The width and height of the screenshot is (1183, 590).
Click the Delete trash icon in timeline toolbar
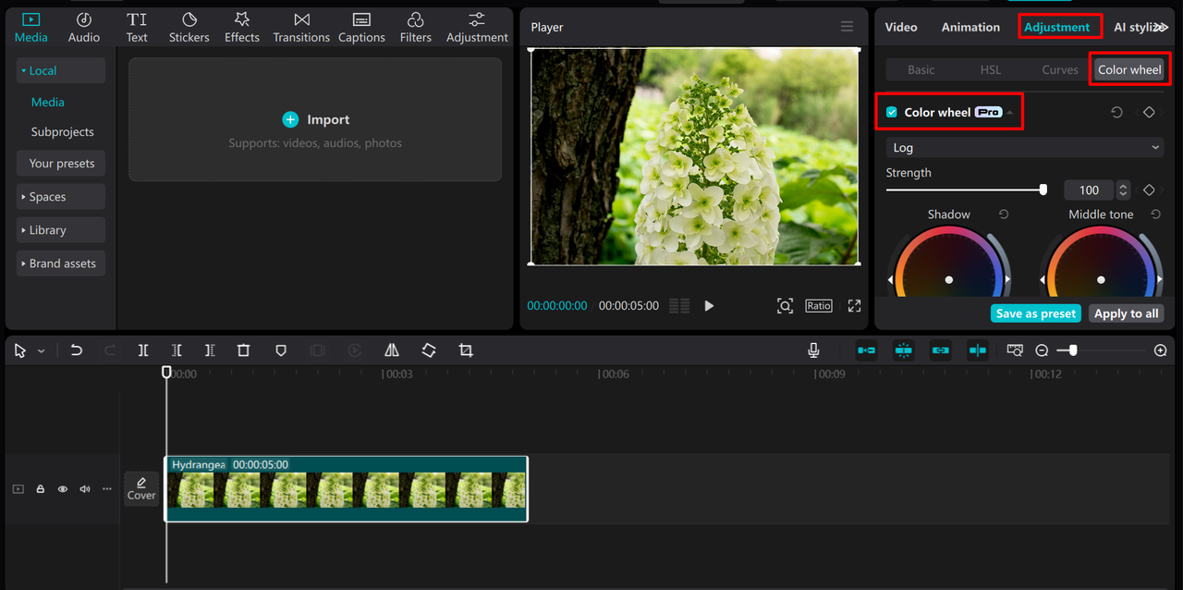click(243, 350)
